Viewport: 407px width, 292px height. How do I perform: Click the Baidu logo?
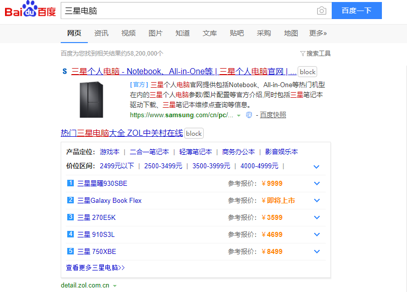pyautogui.click(x=31, y=9)
